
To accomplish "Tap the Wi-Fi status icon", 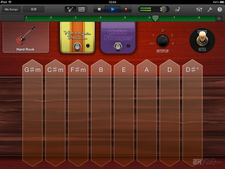I will pyautogui.click(x=10, y=2).
